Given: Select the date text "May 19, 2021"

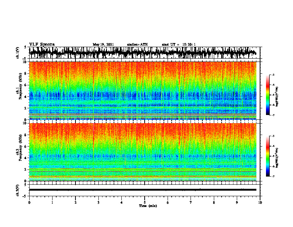Looking at the screenshot, I should point(103,45).
